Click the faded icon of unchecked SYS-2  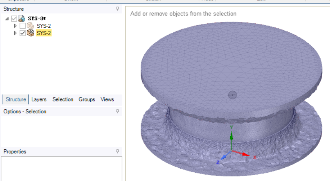pos(30,26)
